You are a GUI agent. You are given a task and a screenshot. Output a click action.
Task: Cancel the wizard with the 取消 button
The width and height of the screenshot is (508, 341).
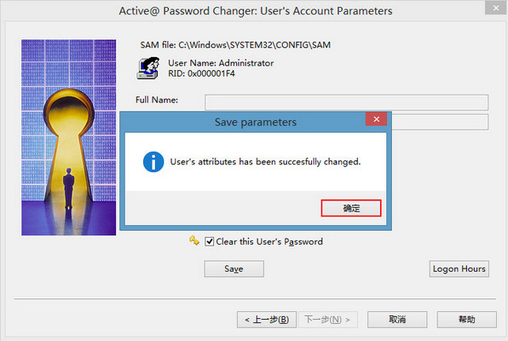pos(397,320)
